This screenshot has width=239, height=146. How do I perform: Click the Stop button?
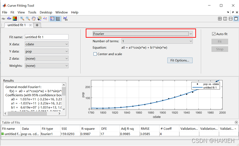[x=220, y=49]
